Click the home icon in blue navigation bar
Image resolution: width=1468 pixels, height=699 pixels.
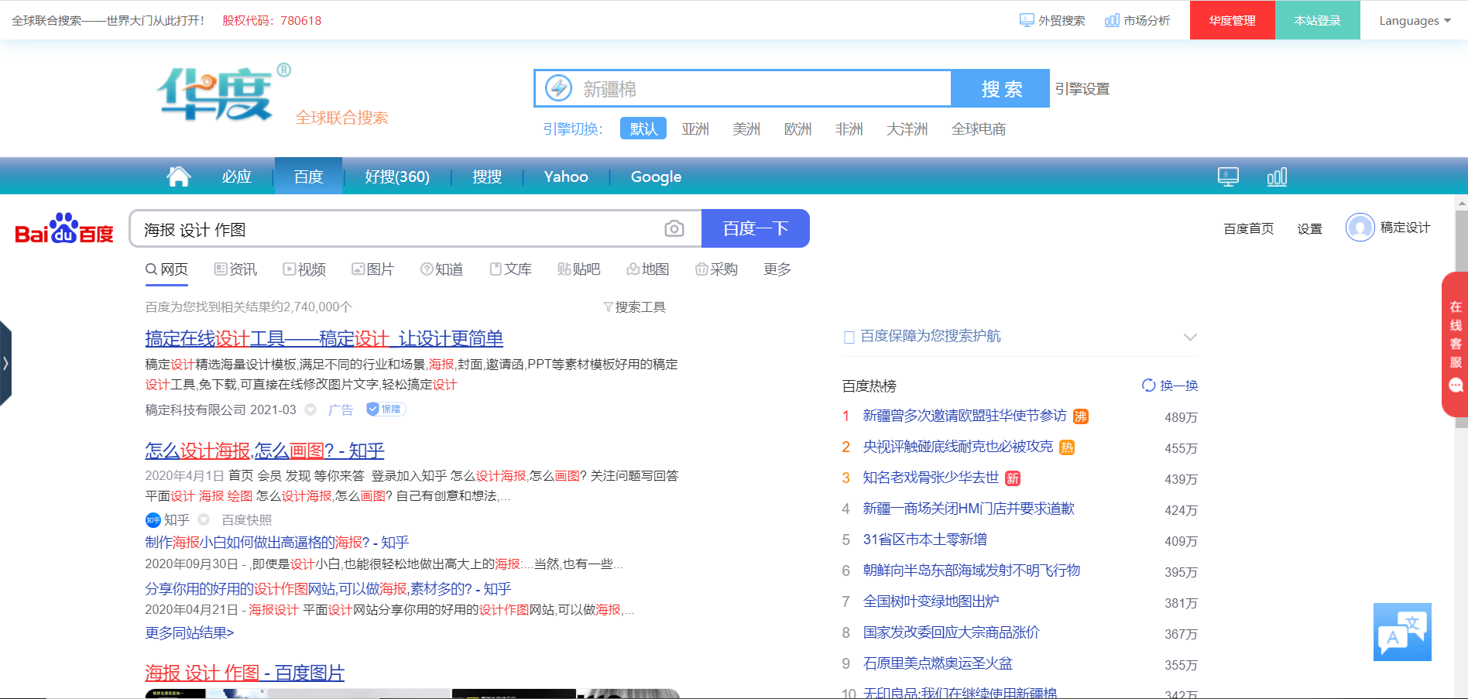179,176
